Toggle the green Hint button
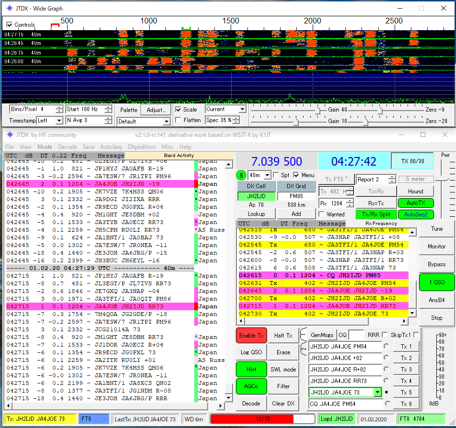Screen dimensions: 456x428 tap(251, 369)
